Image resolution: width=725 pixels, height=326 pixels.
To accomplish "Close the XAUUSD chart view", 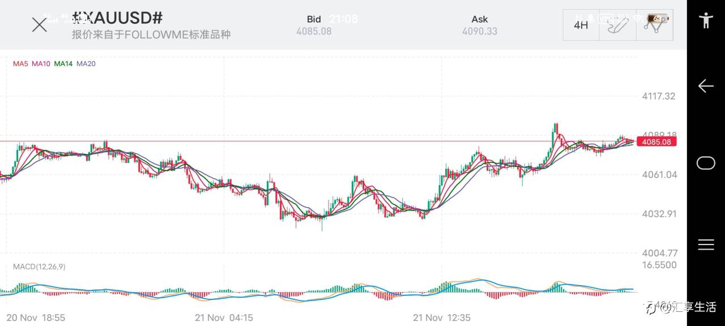I will pos(39,25).
